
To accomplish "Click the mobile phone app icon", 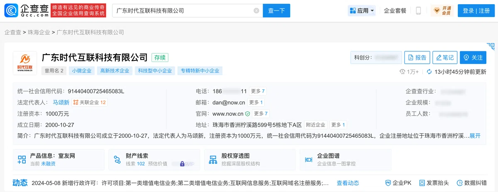I will (419, 11).
